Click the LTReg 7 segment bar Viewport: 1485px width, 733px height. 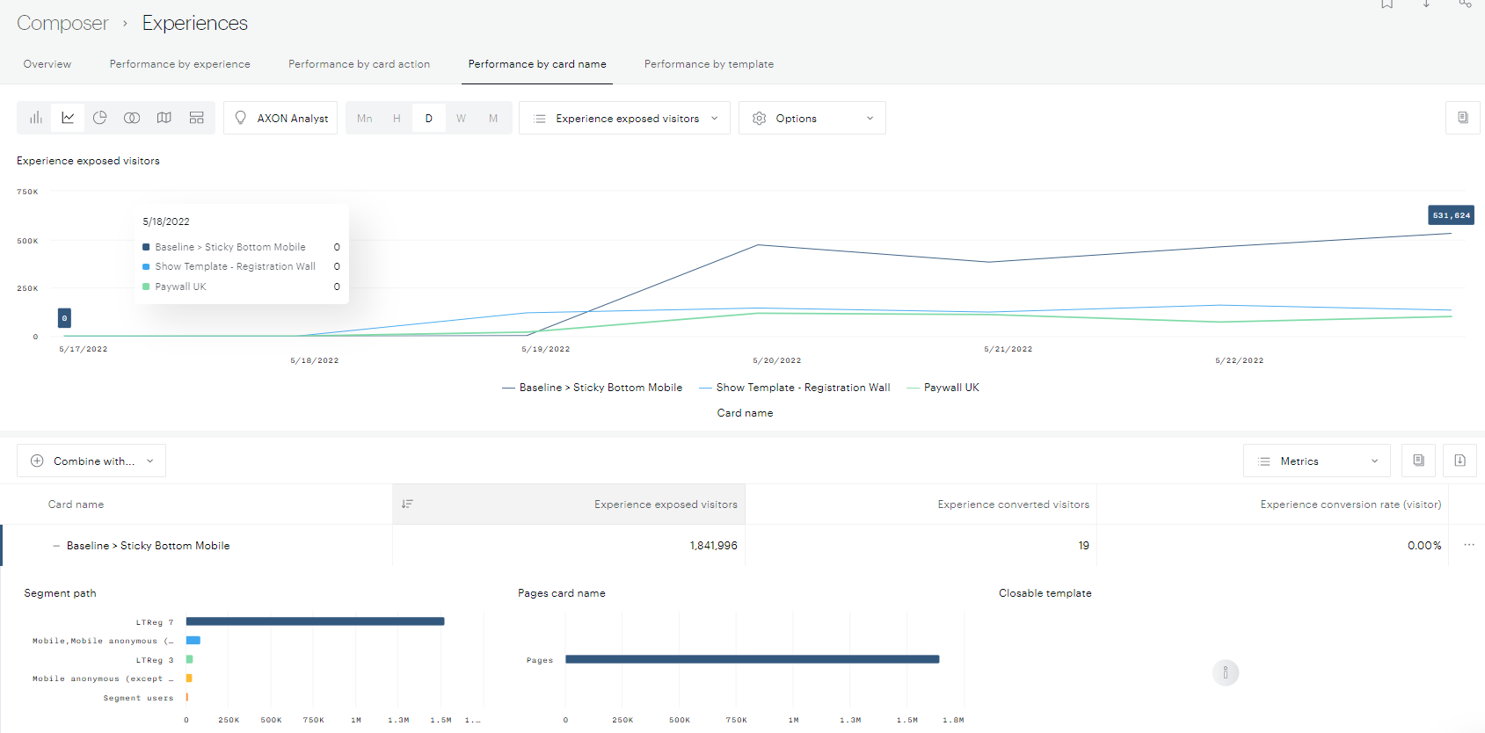click(x=315, y=621)
